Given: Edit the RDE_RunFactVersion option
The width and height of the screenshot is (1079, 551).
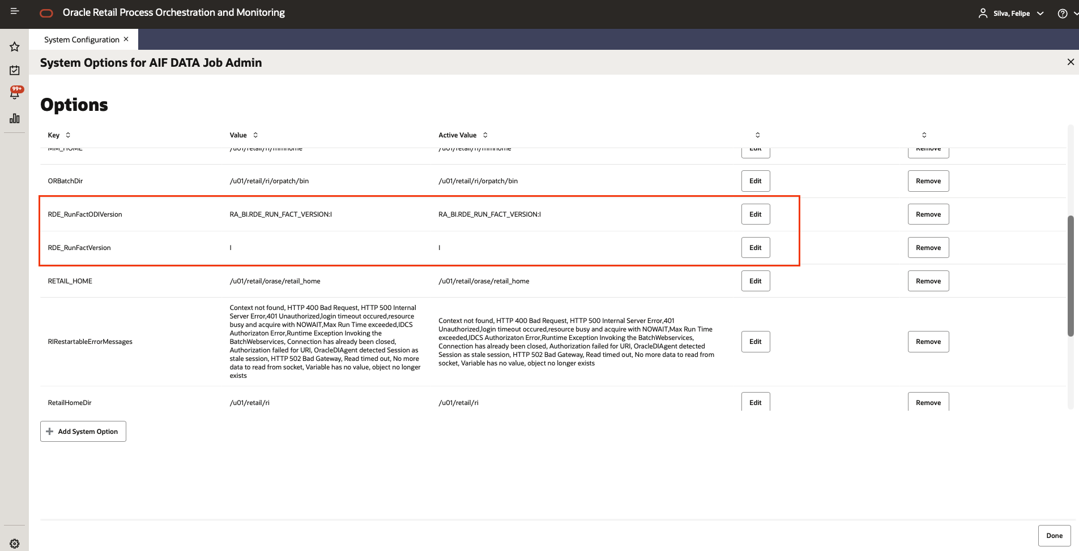Looking at the screenshot, I should (756, 248).
